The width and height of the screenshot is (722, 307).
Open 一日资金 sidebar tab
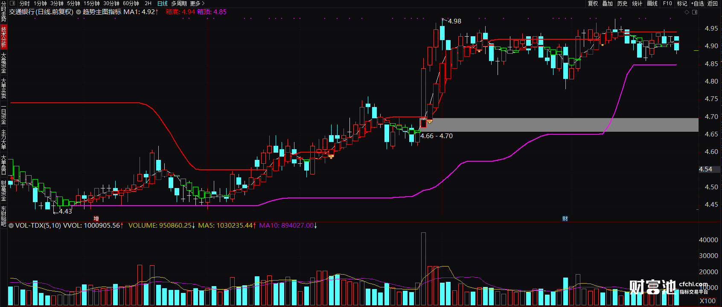click(3, 114)
